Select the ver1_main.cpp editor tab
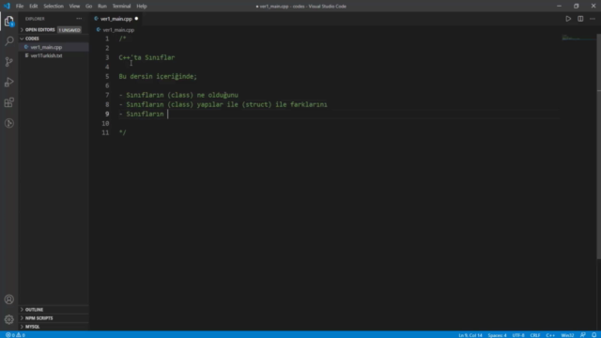 click(x=116, y=19)
